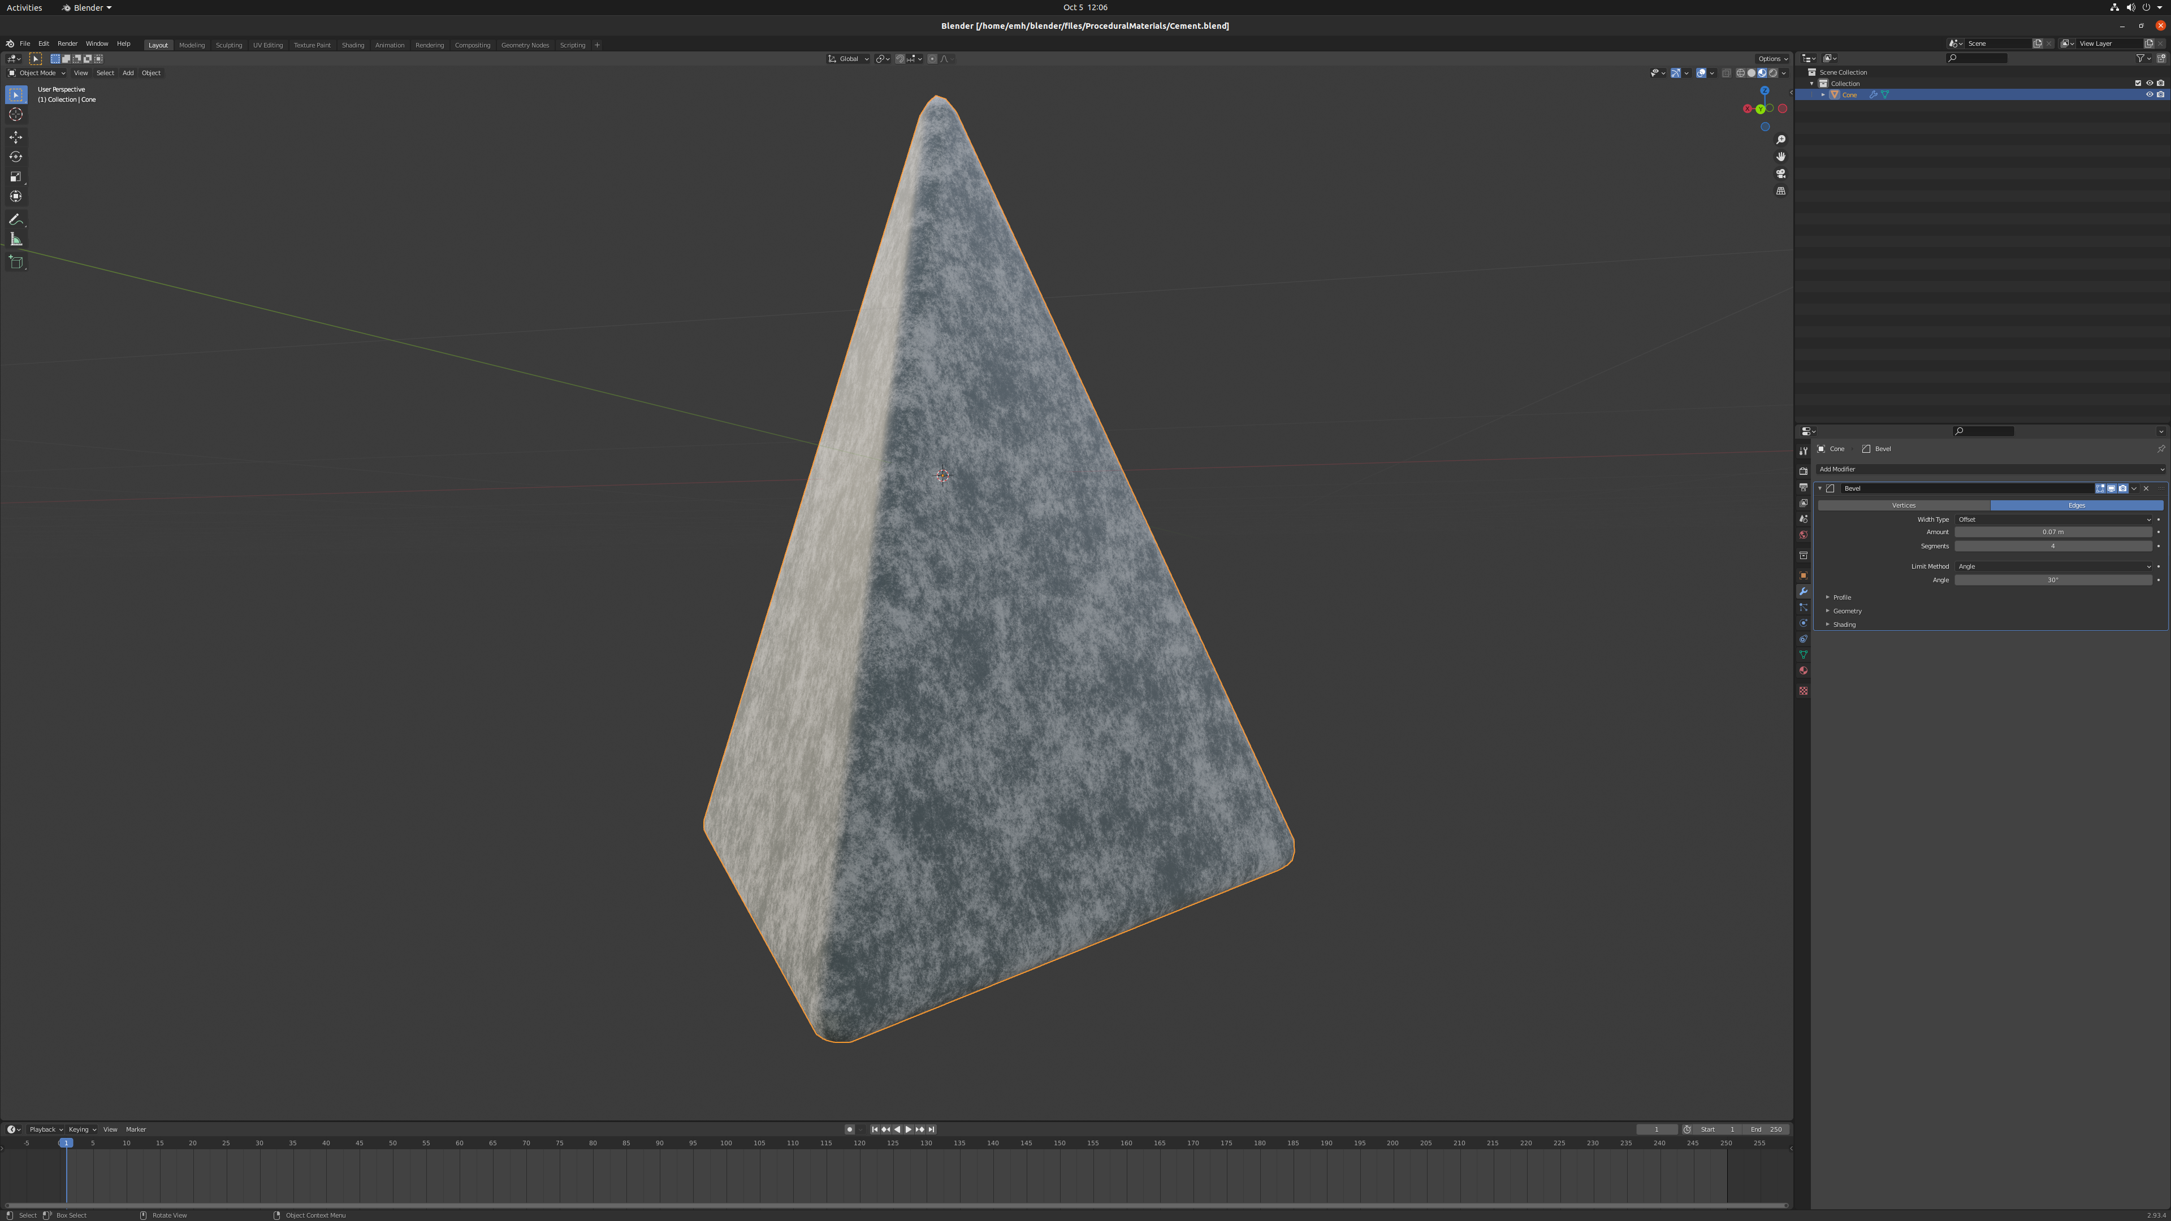The width and height of the screenshot is (2171, 1221).
Task: Toggle Bevel modifier viewport display
Action: [x=2111, y=489]
